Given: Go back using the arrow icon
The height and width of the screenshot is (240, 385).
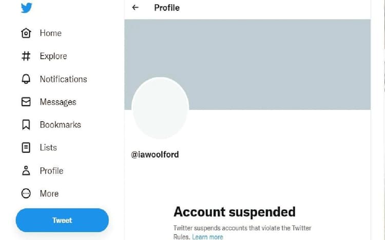Looking at the screenshot, I should click(136, 8).
